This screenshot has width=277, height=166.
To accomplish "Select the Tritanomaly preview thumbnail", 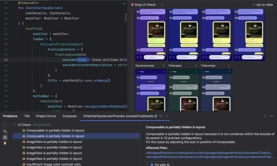I will click(x=216, y=90).
